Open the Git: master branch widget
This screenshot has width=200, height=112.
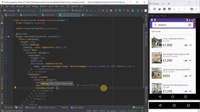[x=112, y=111]
